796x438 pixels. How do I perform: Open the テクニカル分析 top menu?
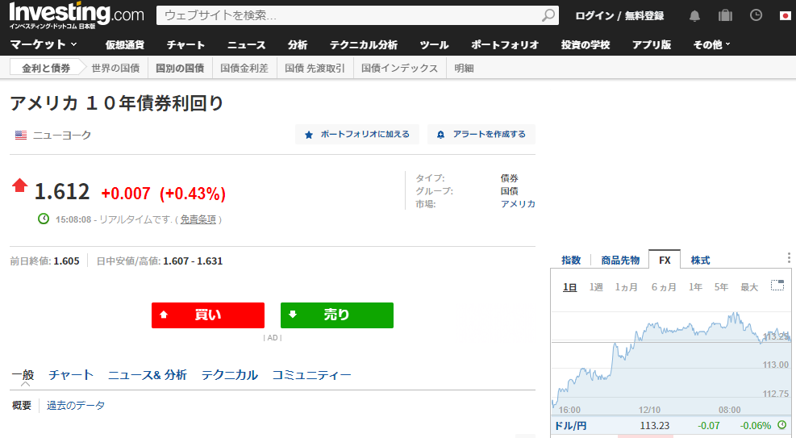pyautogui.click(x=364, y=44)
